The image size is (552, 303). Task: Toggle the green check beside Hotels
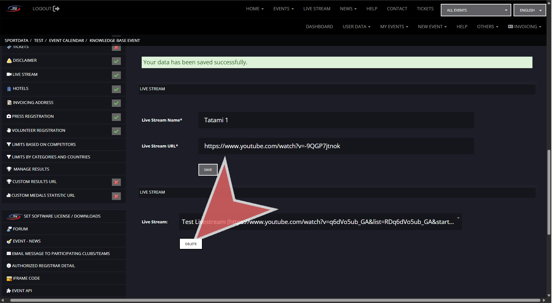tap(116, 89)
